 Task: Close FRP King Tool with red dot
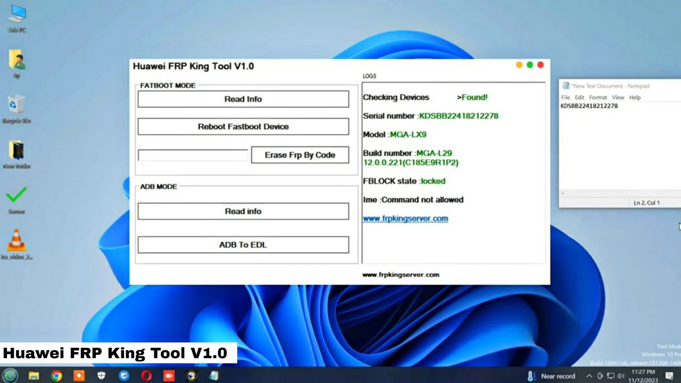541,65
